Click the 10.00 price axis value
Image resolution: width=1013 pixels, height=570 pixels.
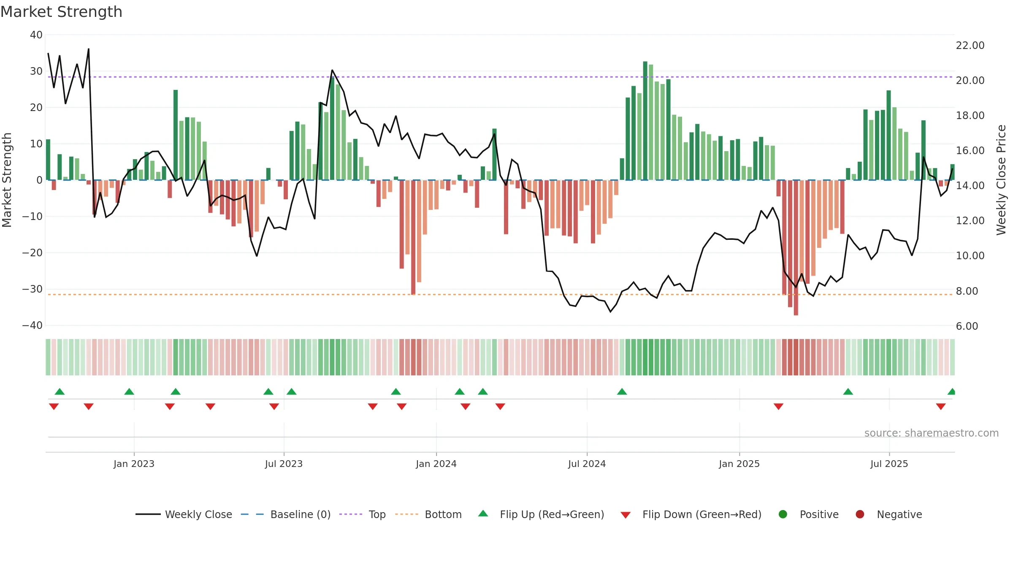(970, 256)
